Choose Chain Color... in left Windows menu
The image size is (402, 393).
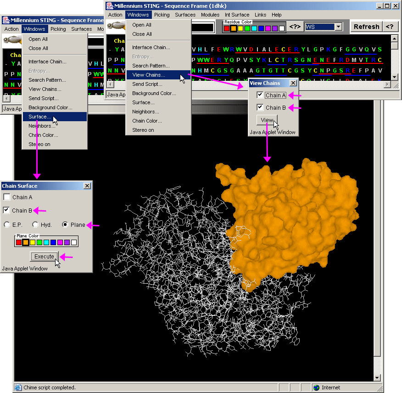click(x=55, y=135)
